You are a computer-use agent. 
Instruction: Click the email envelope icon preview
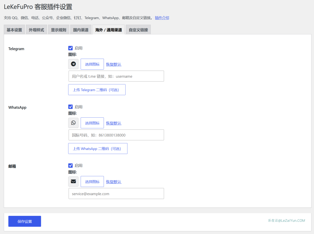tap(73, 181)
